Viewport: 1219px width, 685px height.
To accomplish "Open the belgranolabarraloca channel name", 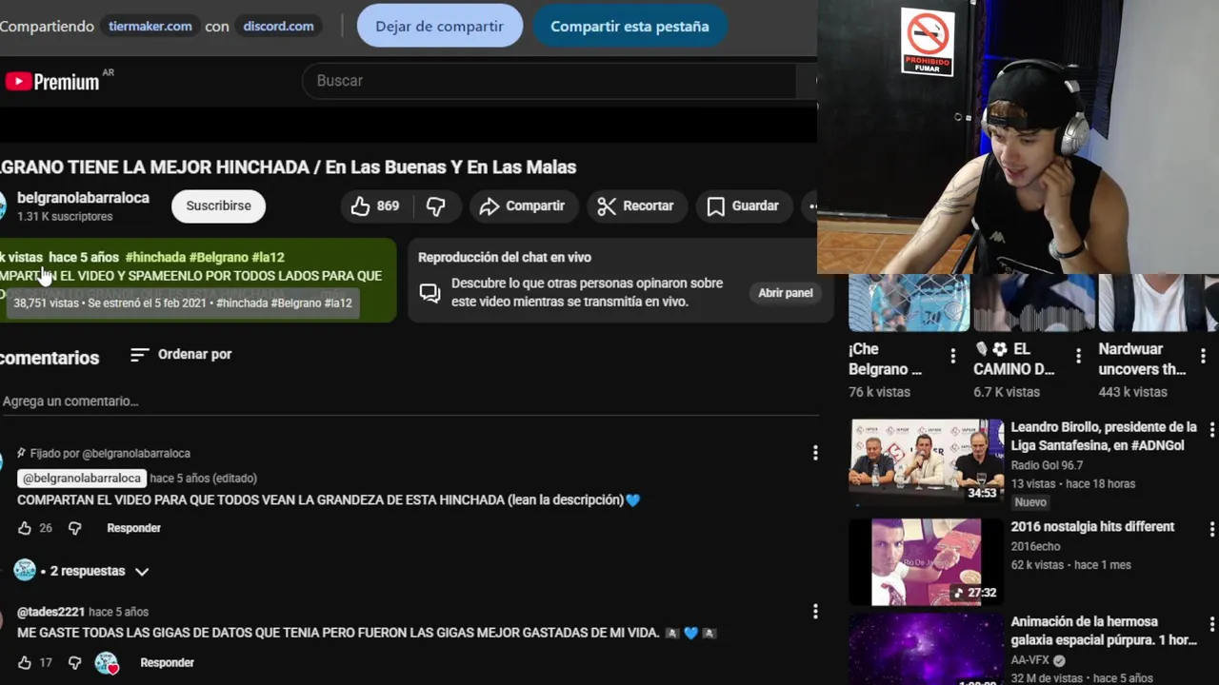I will (x=83, y=198).
